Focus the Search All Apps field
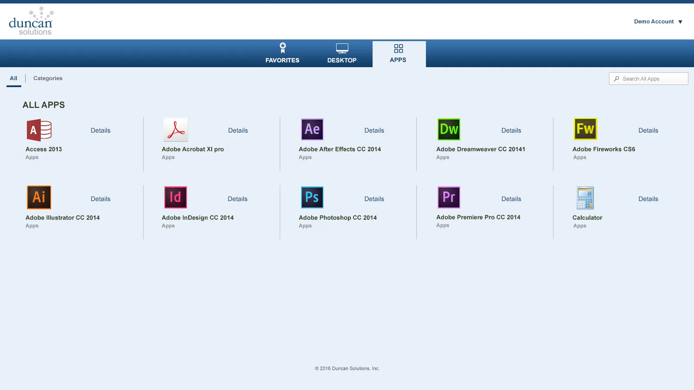694x390 pixels. (x=648, y=78)
